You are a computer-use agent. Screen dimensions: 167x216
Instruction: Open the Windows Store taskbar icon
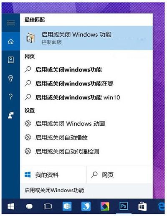[142, 206]
